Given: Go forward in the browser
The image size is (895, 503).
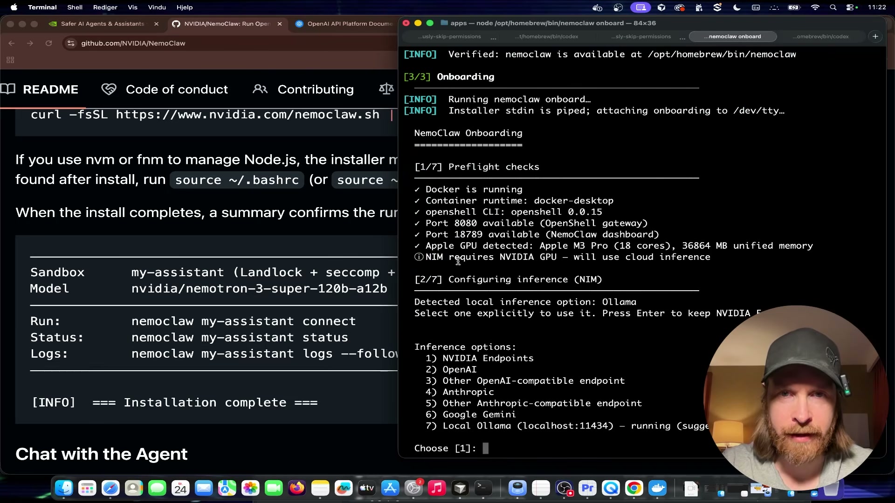Looking at the screenshot, I should pyautogui.click(x=30, y=43).
